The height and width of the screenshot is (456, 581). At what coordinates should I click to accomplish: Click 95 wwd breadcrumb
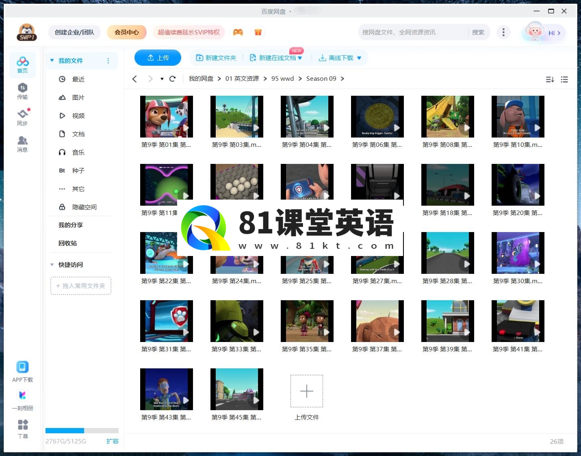pyautogui.click(x=282, y=79)
